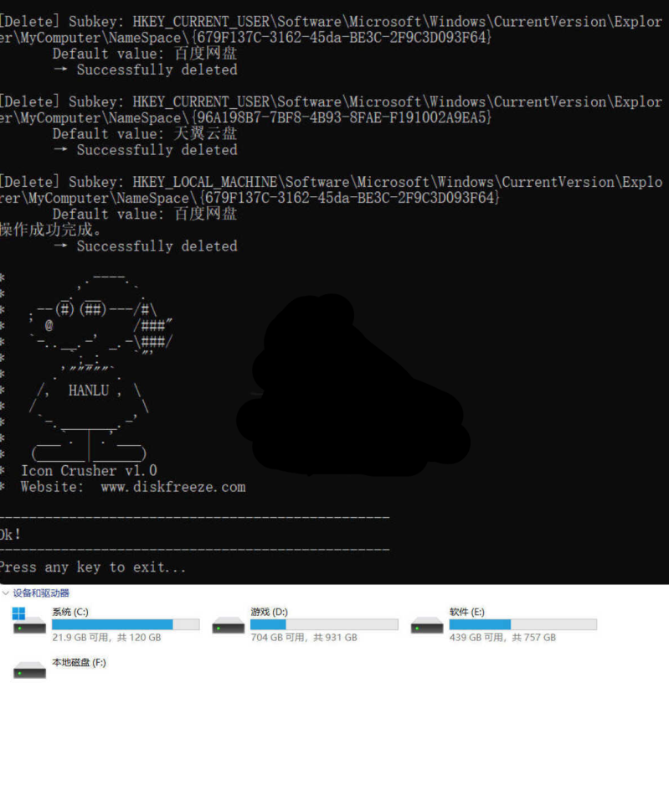Click the 'Icon Crusher v1.0' title text

89,471
